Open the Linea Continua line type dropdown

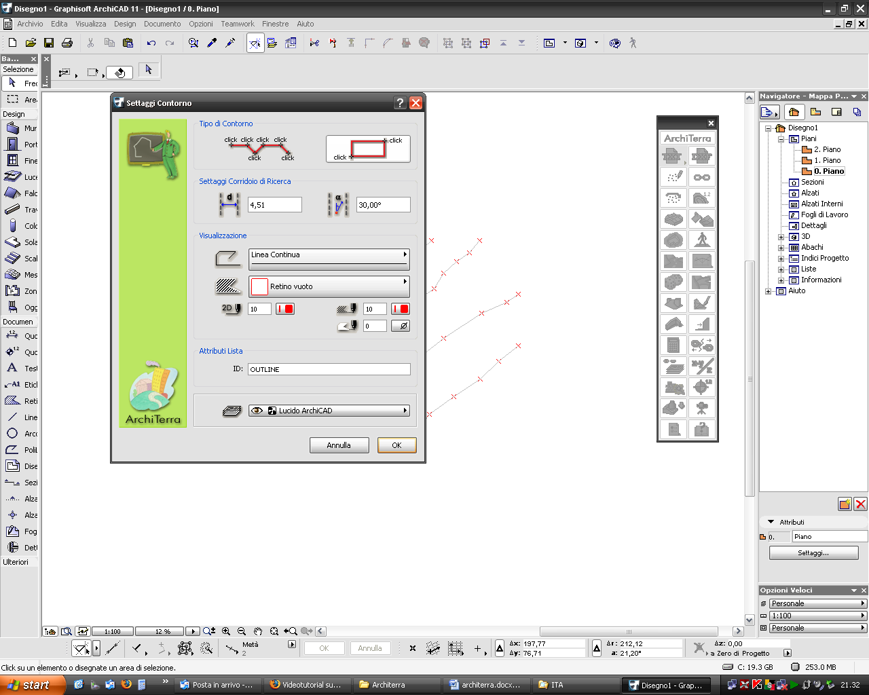[x=329, y=259]
